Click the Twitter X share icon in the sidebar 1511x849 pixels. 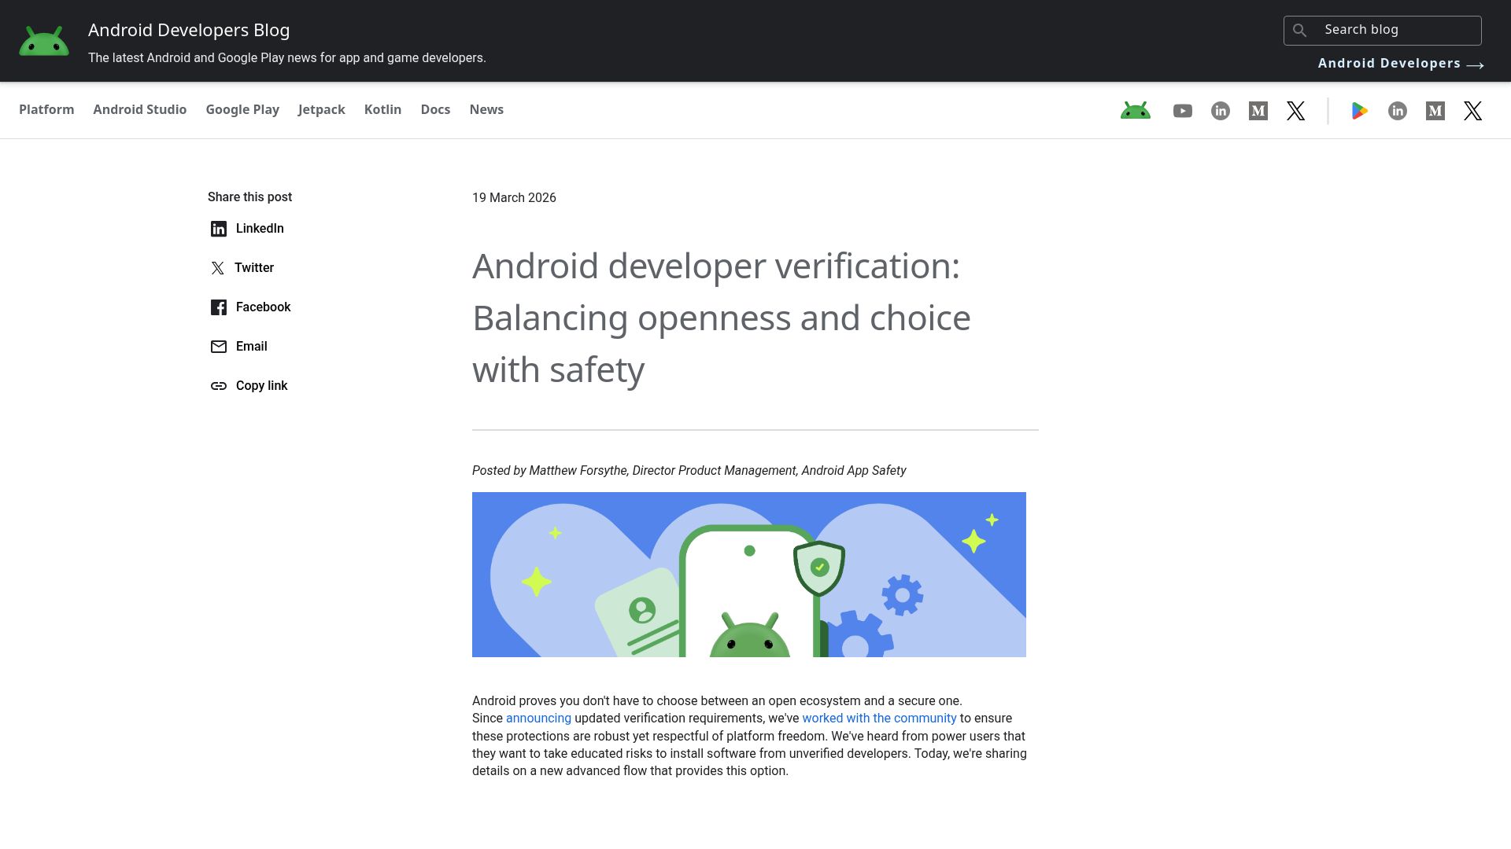(x=218, y=268)
